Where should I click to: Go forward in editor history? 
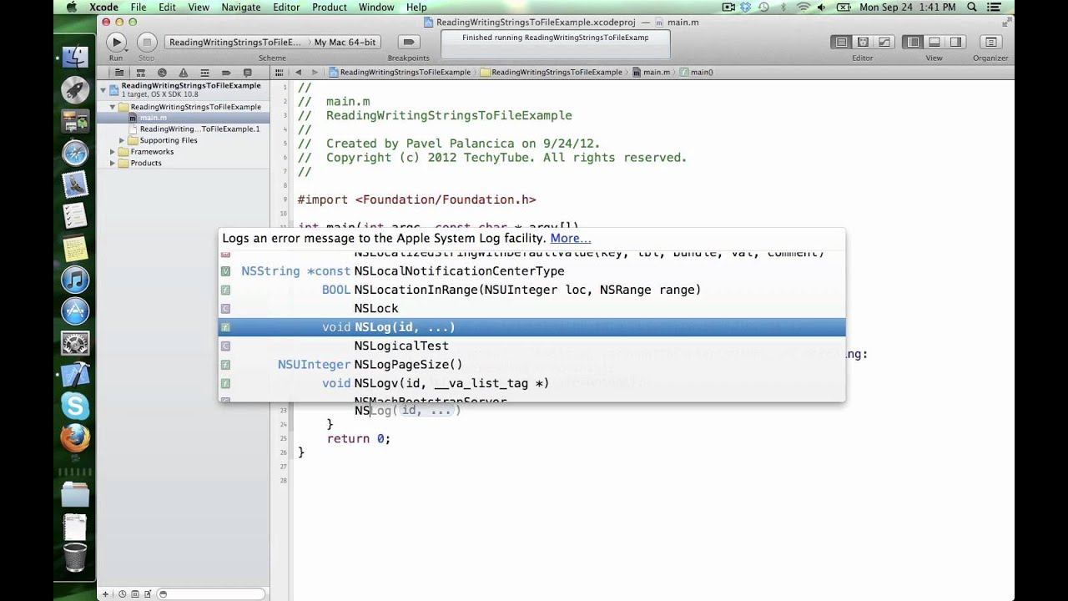315,73
